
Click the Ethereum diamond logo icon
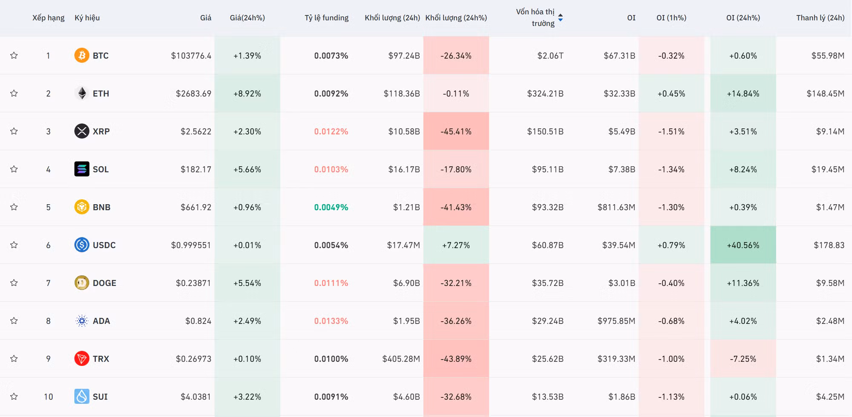tap(81, 93)
